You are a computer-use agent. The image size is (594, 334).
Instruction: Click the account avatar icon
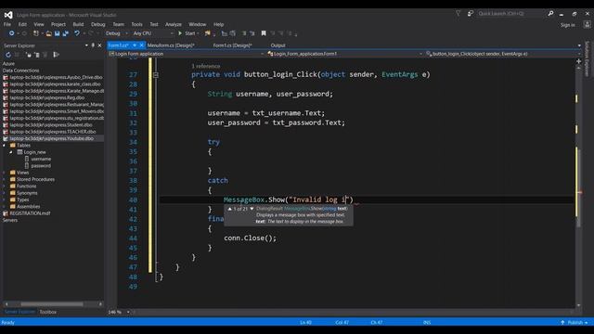tap(587, 25)
